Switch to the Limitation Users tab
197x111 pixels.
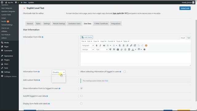click(x=74, y=23)
